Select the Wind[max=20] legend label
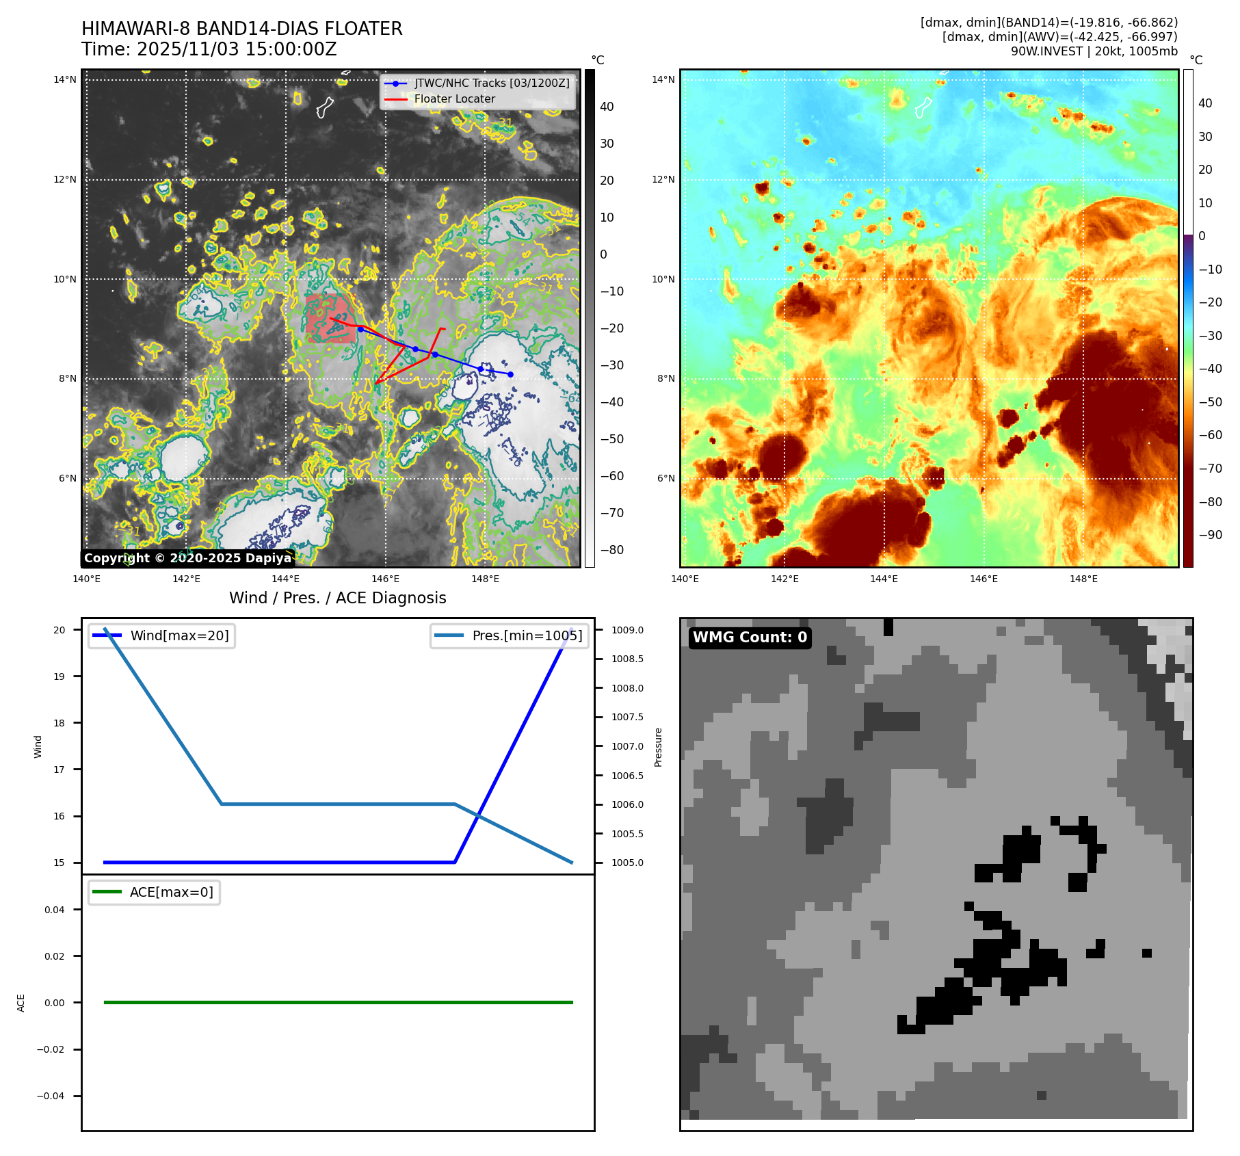Viewport: 1240px width, 1156px height. 179,635
